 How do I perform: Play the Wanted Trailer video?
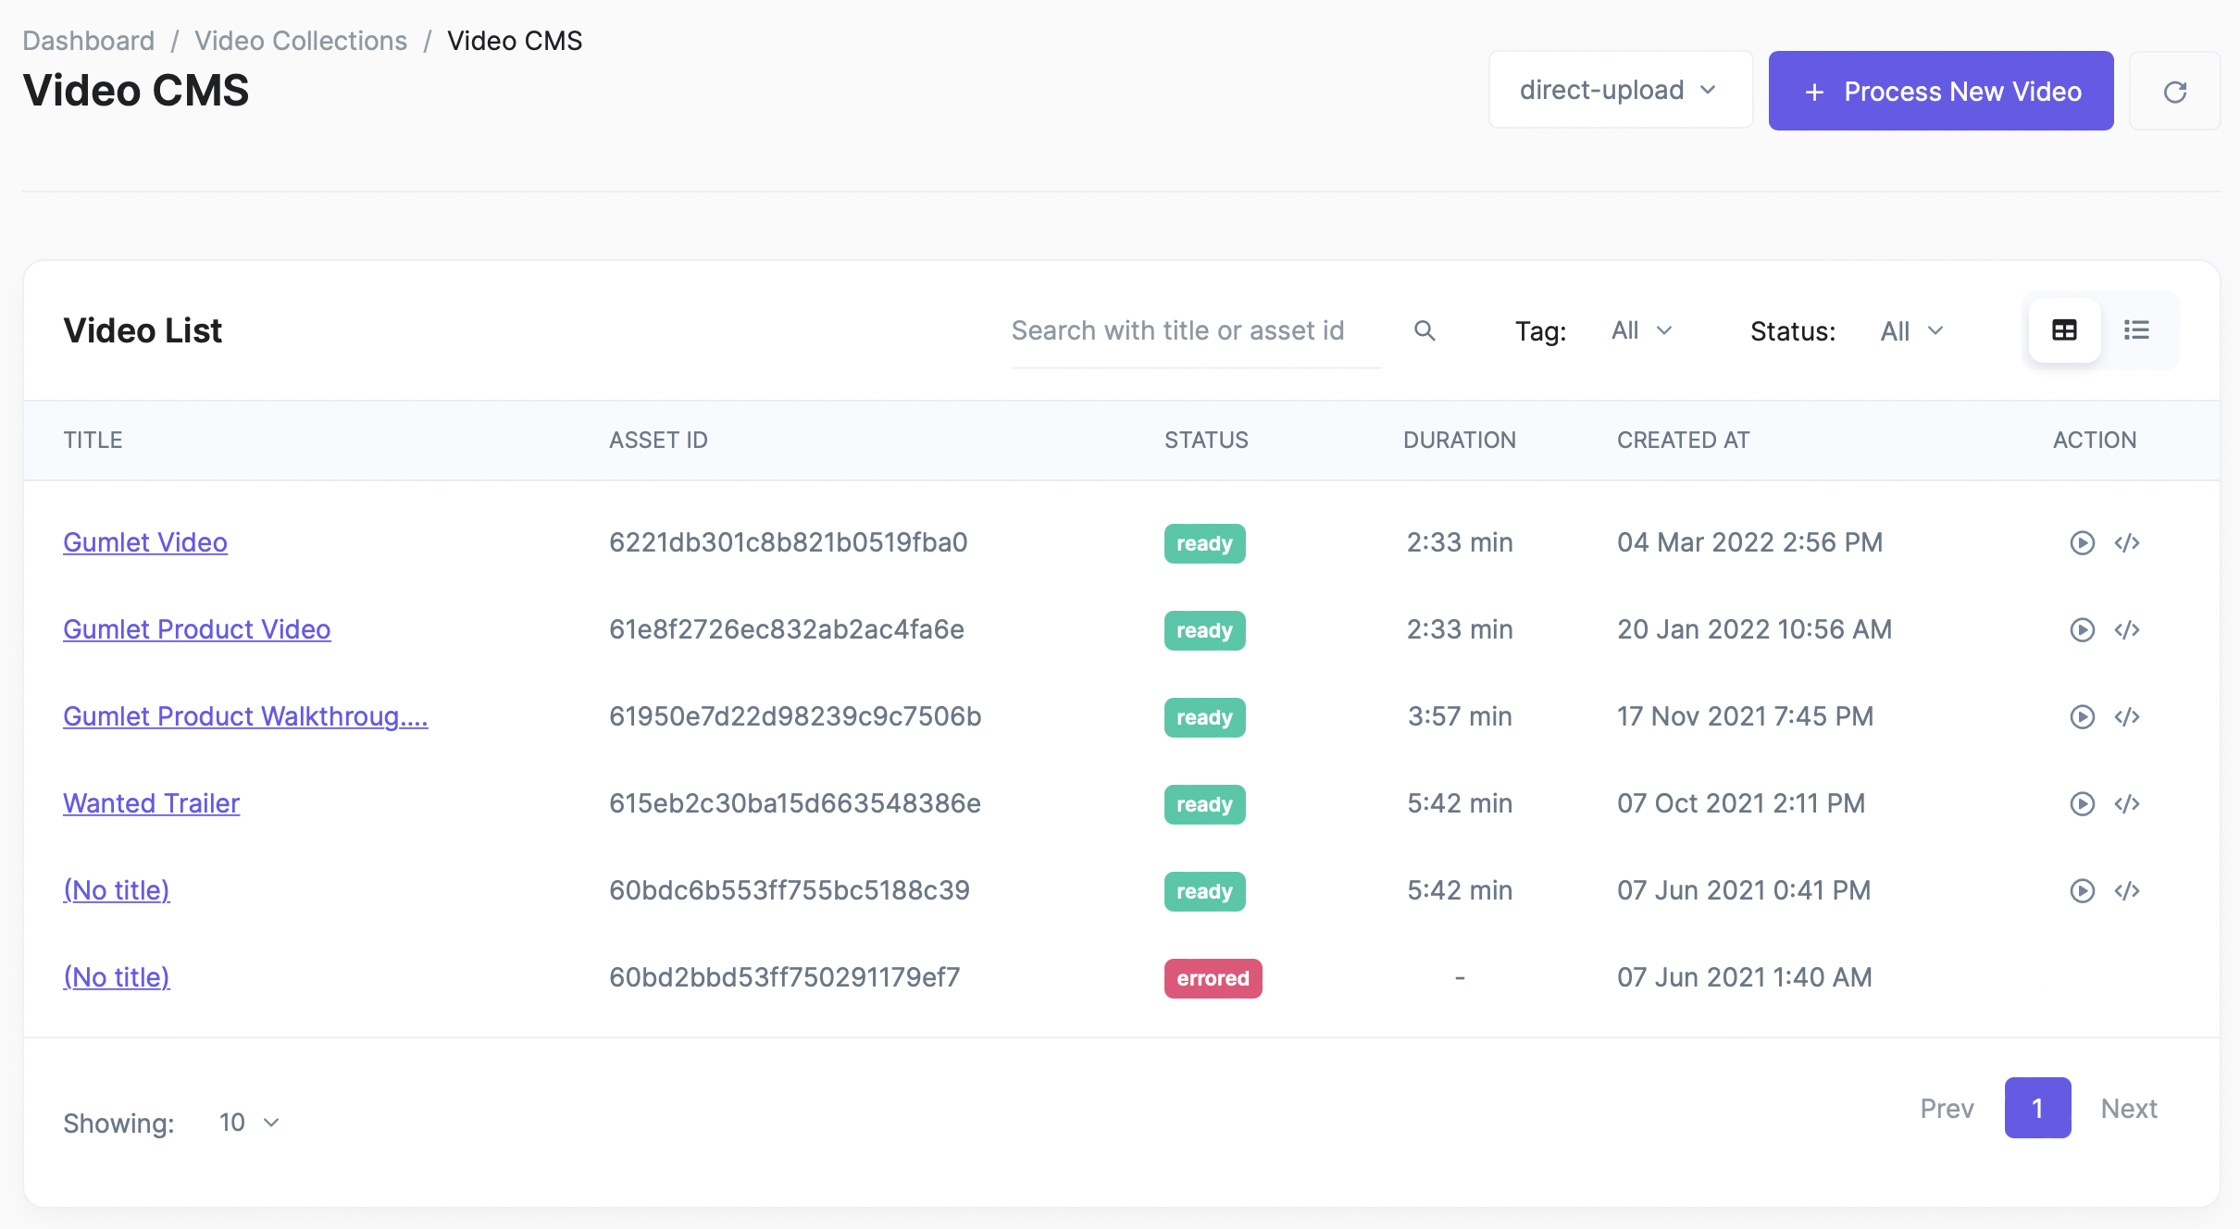click(2082, 804)
